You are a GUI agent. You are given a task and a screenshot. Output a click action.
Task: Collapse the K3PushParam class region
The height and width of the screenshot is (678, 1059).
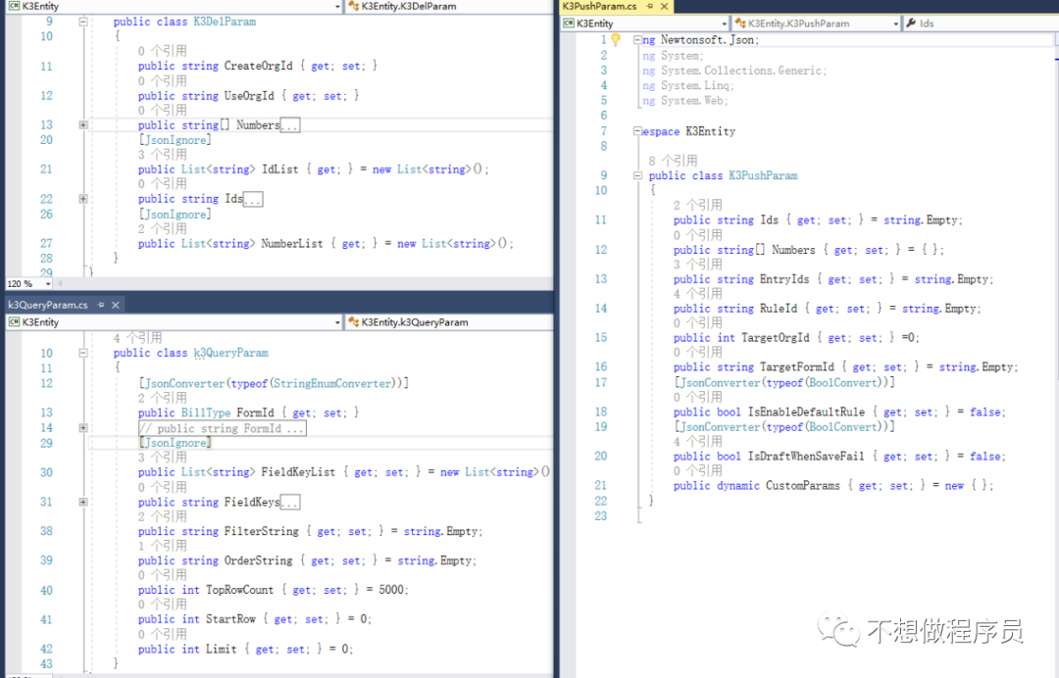[637, 175]
